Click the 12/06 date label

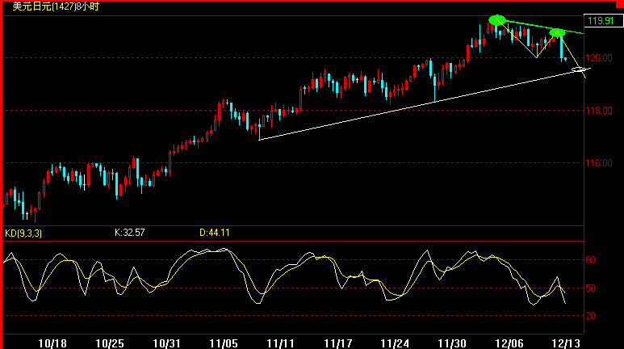coord(509,343)
